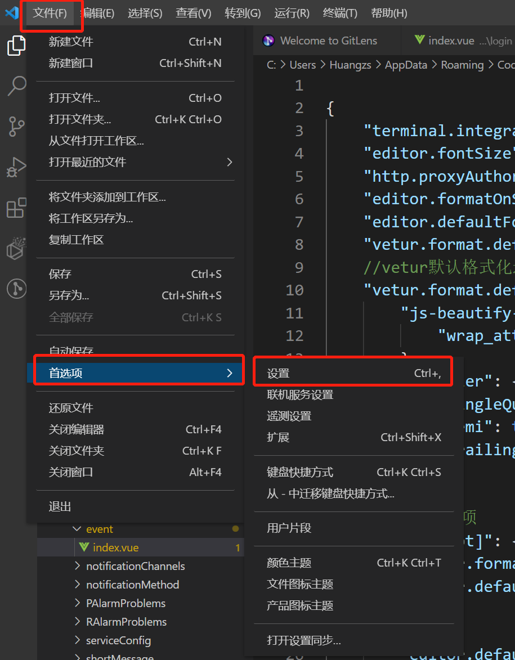Choose 颜色主题 in the submenu
Screen dimensions: 515x660
354,563
